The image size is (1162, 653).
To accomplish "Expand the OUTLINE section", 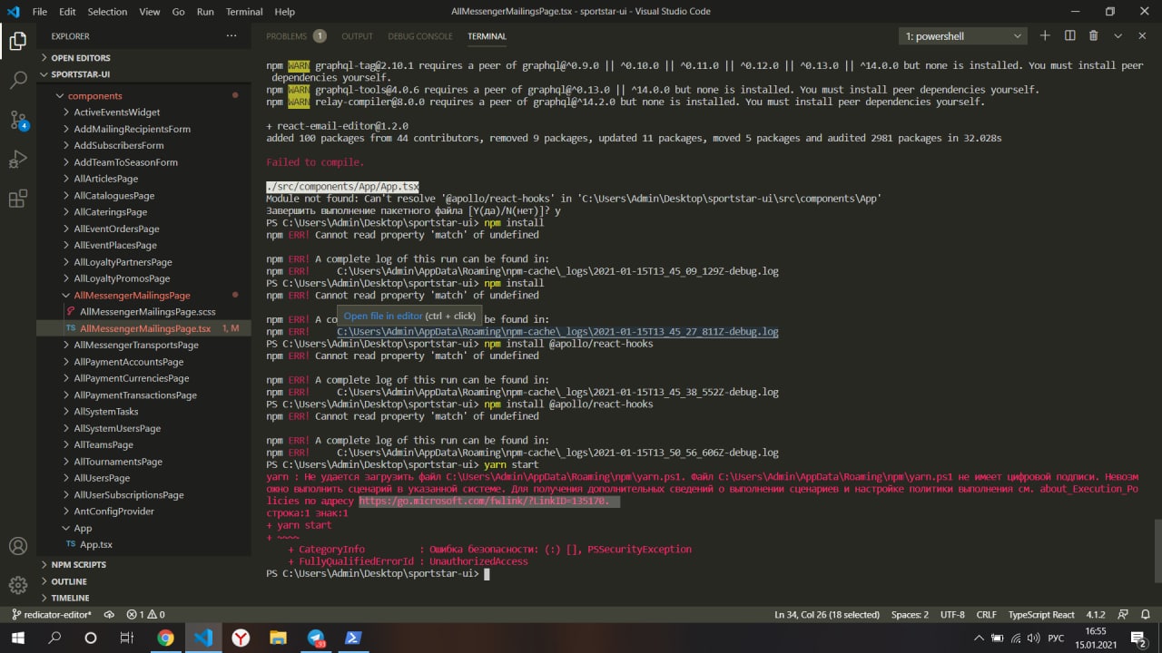I will (x=69, y=581).
